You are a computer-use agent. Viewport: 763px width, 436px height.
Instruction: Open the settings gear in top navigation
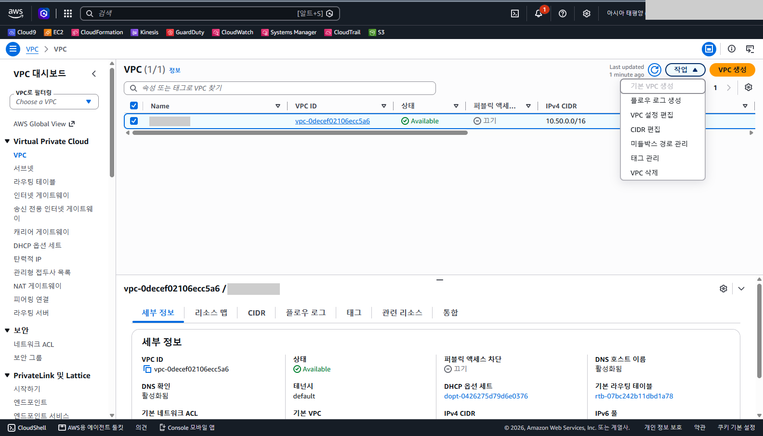586,13
